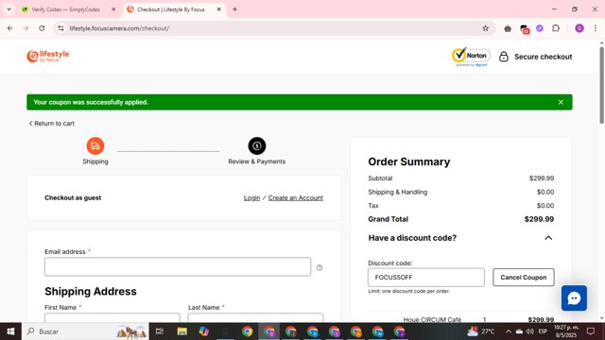Open the Create an Account link

pos(296,197)
